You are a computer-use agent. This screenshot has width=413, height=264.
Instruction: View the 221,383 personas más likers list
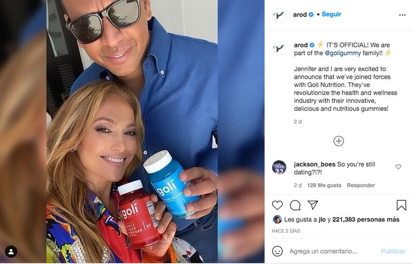[366, 219]
